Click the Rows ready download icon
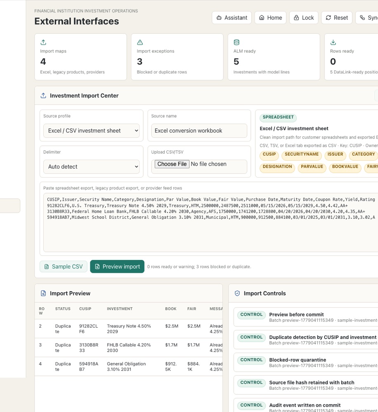 point(333,42)
